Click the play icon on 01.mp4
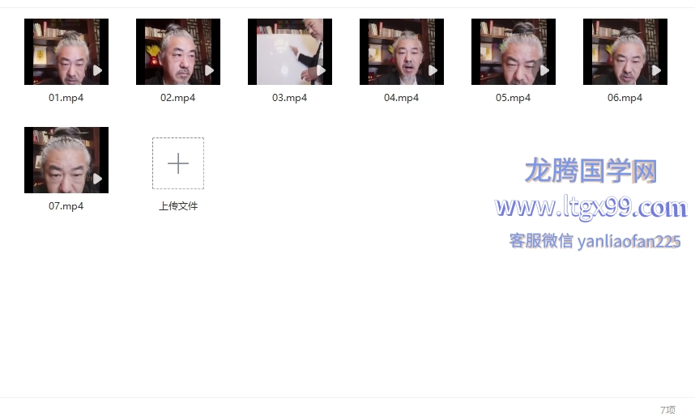Screen dimensions: 695x414 (97, 70)
